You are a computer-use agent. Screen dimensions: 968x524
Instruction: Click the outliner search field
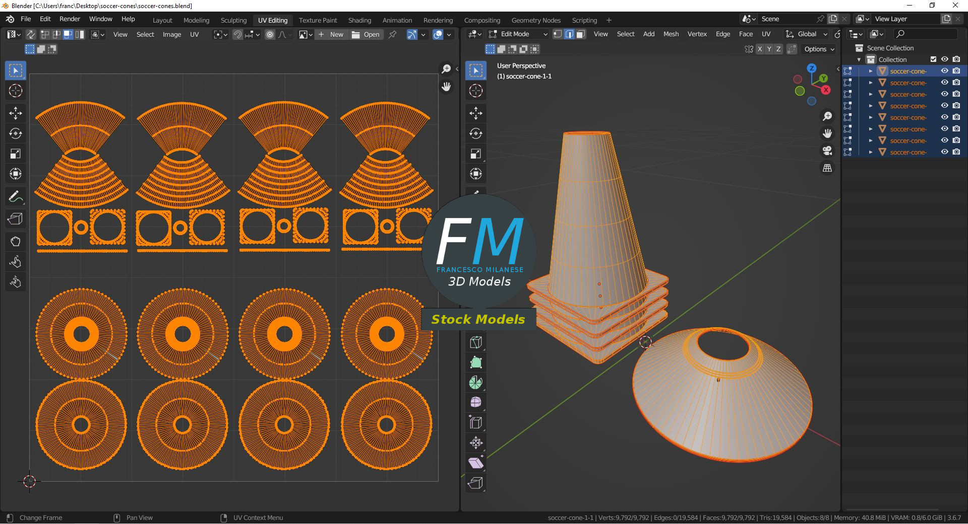click(925, 34)
